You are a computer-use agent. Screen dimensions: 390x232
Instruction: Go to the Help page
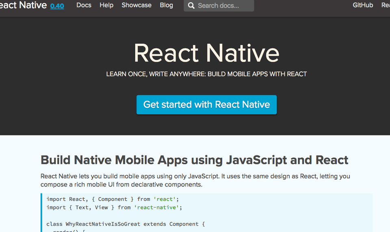106,5
